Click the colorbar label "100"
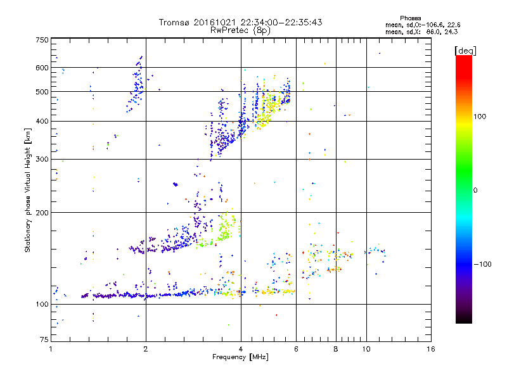 coord(480,117)
